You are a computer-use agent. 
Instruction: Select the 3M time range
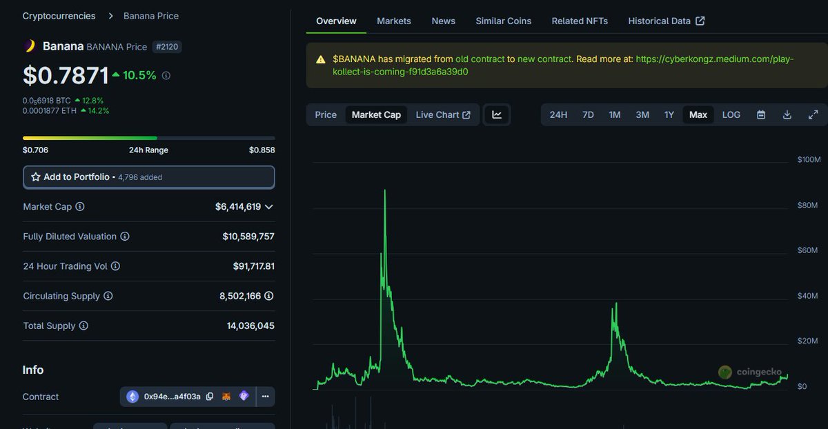pyautogui.click(x=642, y=114)
